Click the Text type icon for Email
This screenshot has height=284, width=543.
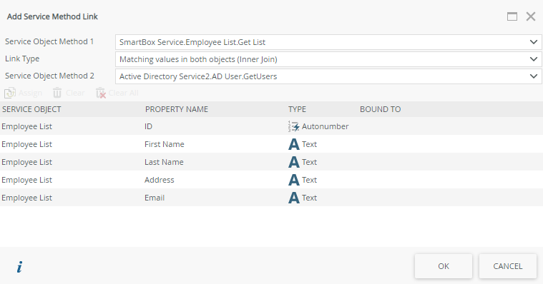[x=293, y=198]
